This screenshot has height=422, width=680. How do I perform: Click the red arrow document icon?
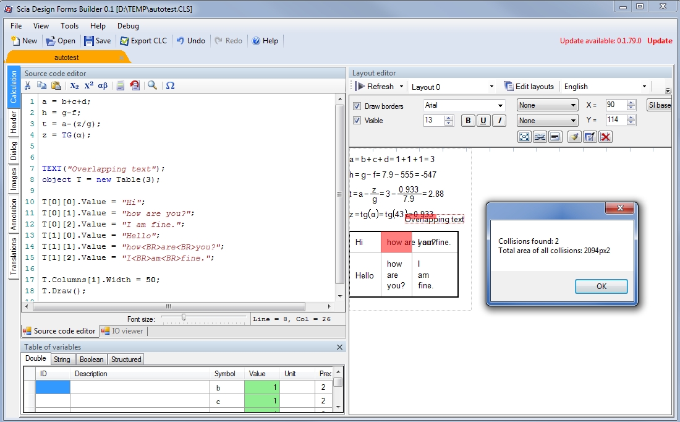coord(135,85)
